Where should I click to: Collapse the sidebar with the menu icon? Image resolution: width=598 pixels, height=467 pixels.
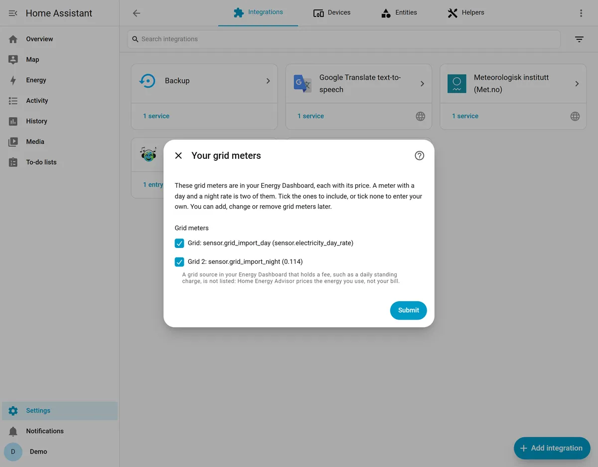[13, 13]
